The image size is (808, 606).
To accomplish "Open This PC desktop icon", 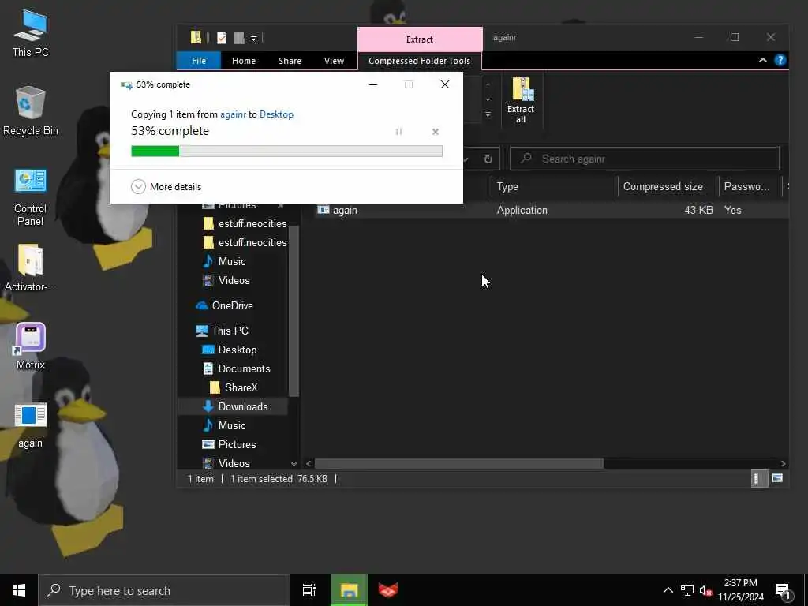I will tap(31, 33).
